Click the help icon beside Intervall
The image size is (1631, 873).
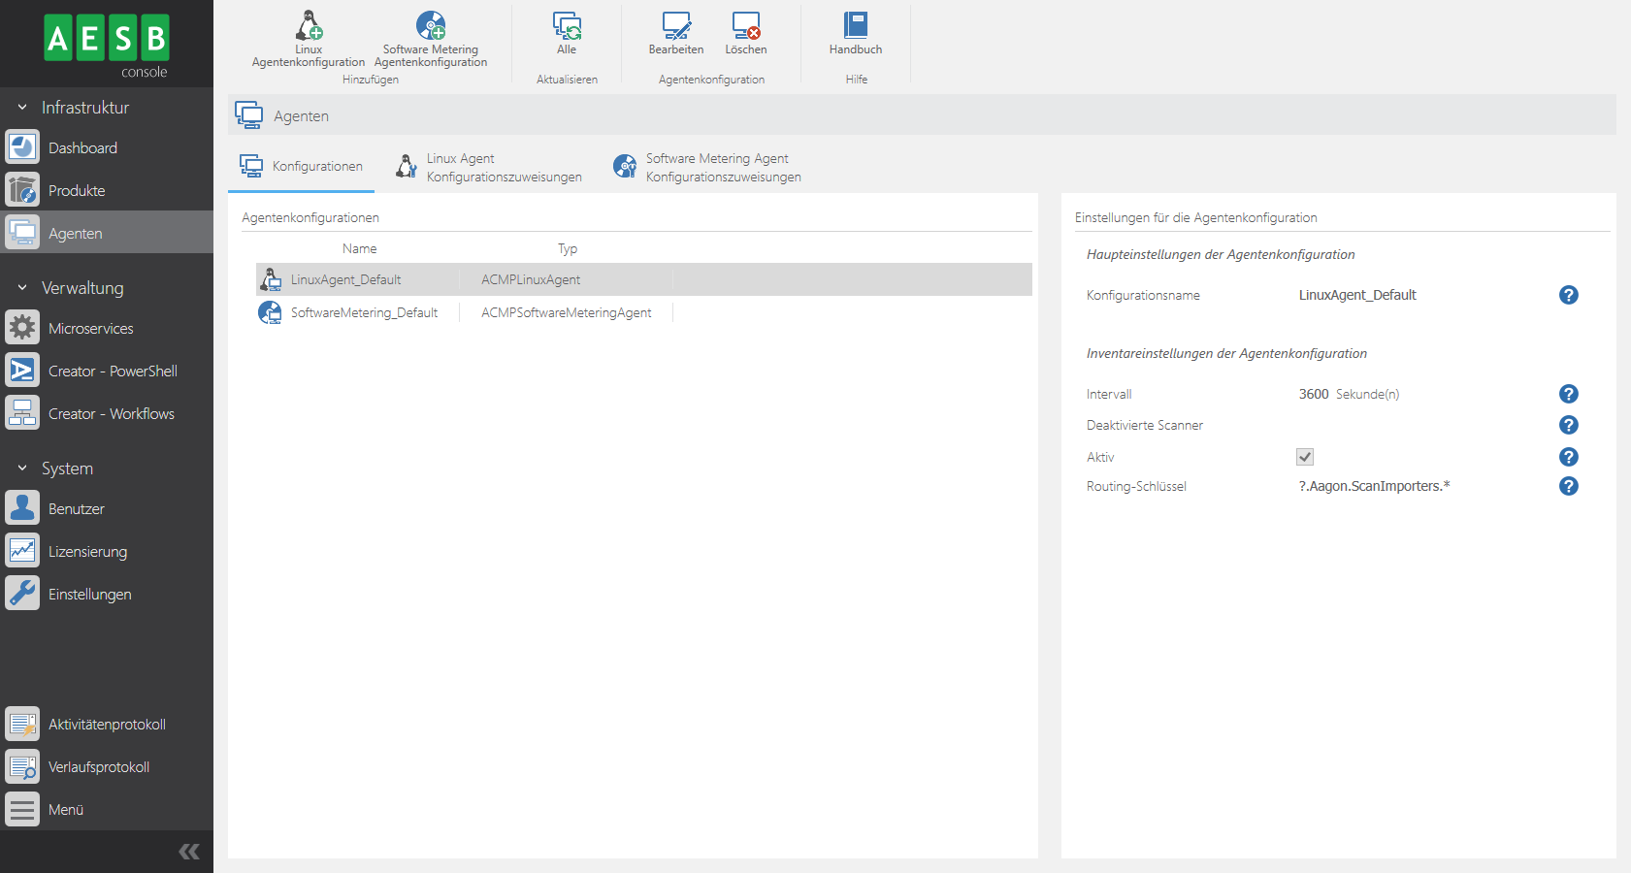pos(1569,394)
